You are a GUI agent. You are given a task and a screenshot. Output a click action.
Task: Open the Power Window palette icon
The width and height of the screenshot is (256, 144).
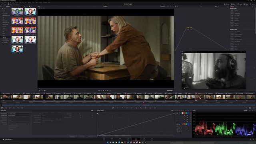click(127, 108)
